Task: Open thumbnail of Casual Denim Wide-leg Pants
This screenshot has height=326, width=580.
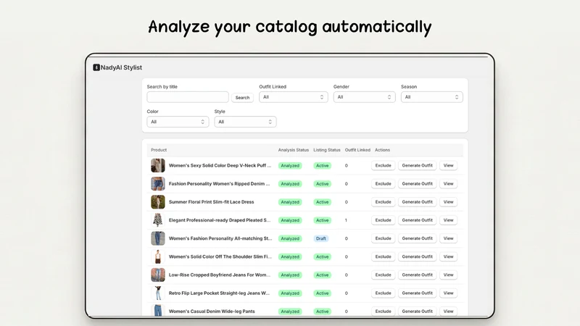Action: pos(158,311)
